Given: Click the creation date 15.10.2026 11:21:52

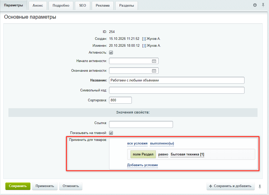Looking at the screenshot, I should coord(124,39).
